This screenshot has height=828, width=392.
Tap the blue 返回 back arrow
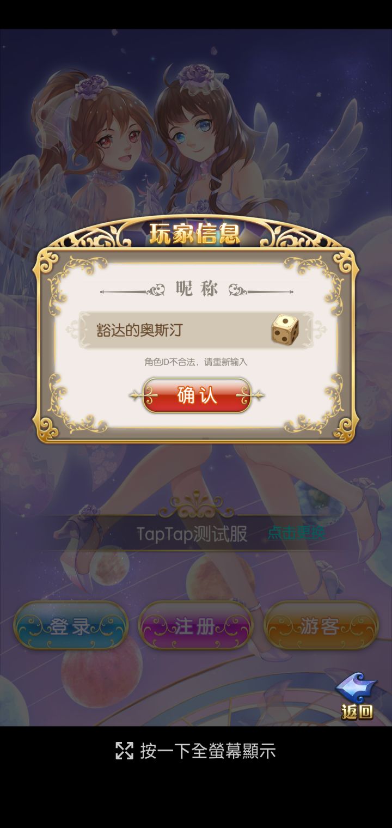coord(357,696)
